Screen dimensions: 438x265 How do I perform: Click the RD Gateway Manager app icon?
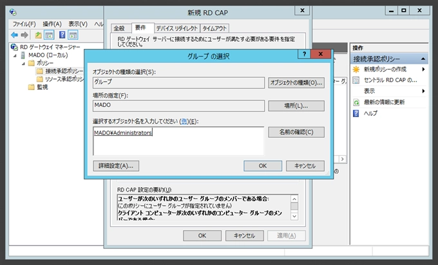point(13,12)
